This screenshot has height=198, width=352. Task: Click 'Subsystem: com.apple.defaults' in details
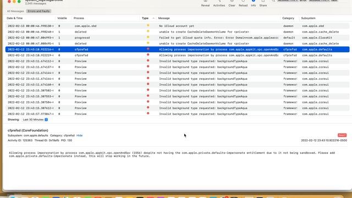(x=28, y=136)
